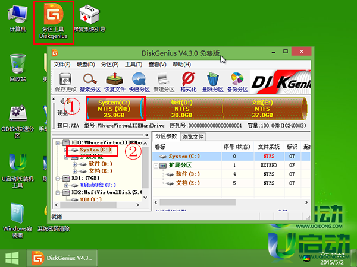
Task: Click the DiskGenius taskbar button
Action: (x=62, y=258)
